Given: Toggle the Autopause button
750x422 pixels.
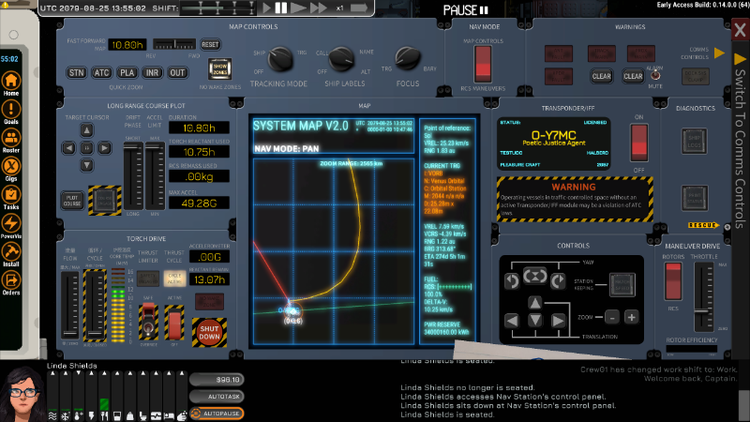Looking at the screenshot, I should coord(217,413).
